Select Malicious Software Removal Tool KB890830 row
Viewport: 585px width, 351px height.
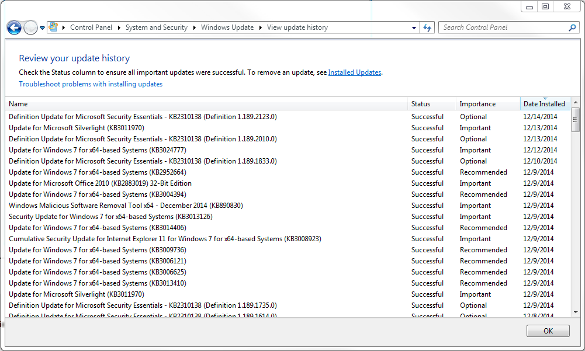(x=288, y=206)
